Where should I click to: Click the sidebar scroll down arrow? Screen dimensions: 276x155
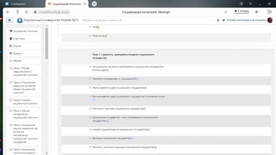coord(47,153)
